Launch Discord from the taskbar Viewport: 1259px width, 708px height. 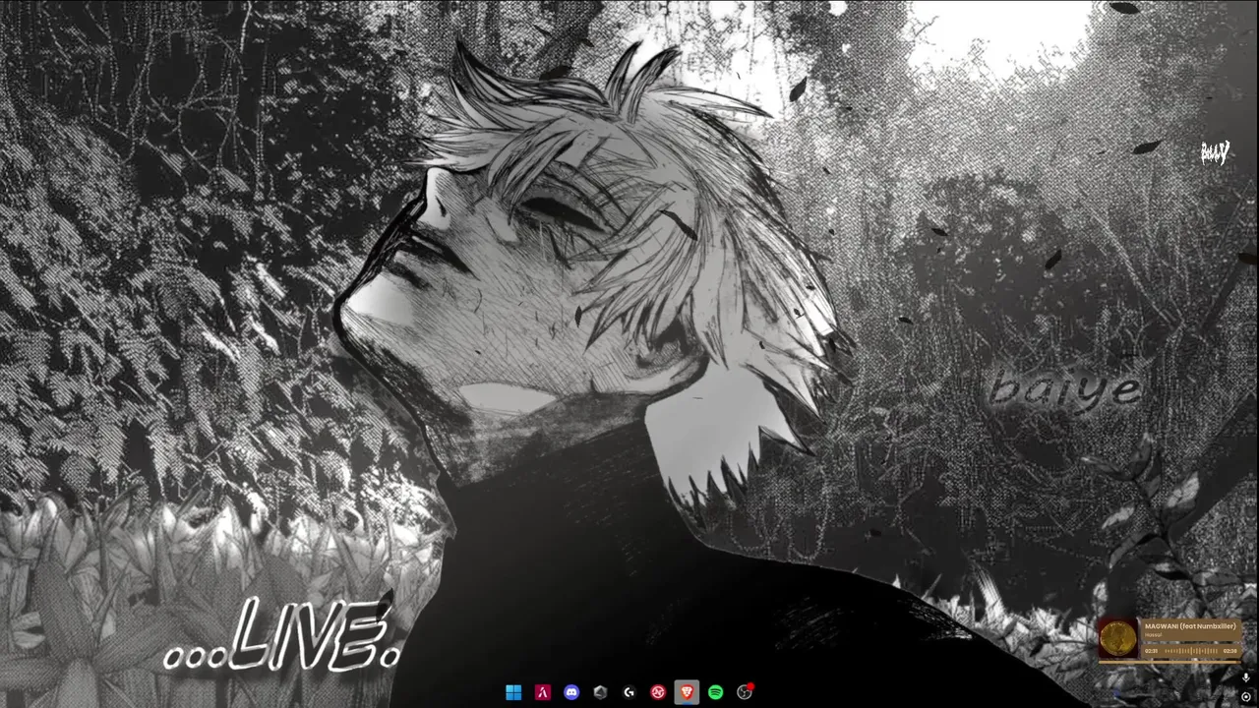click(x=571, y=692)
